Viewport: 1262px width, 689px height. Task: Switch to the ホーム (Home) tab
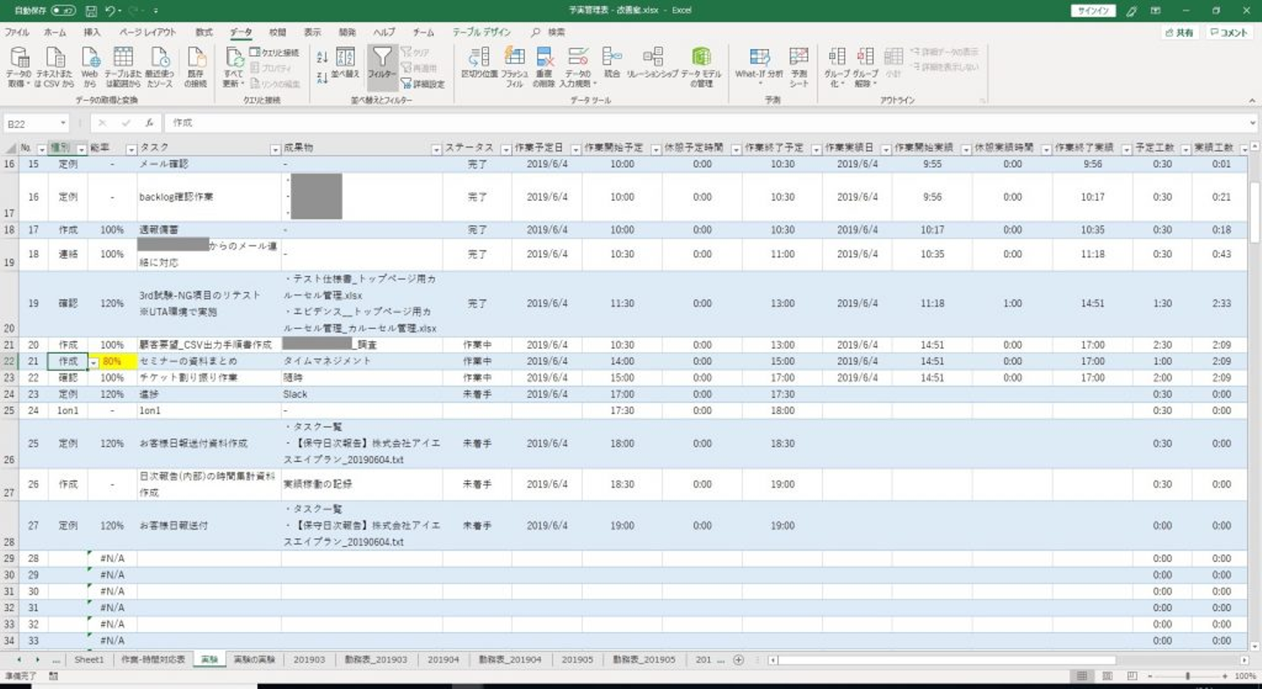click(54, 32)
